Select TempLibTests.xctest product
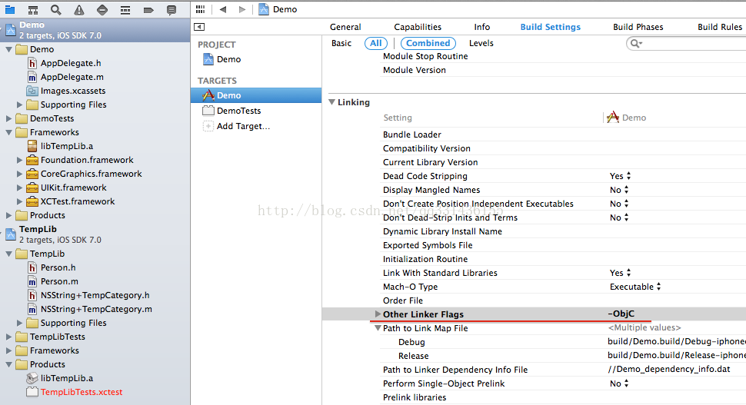The width and height of the screenshot is (746, 405). 82,392
